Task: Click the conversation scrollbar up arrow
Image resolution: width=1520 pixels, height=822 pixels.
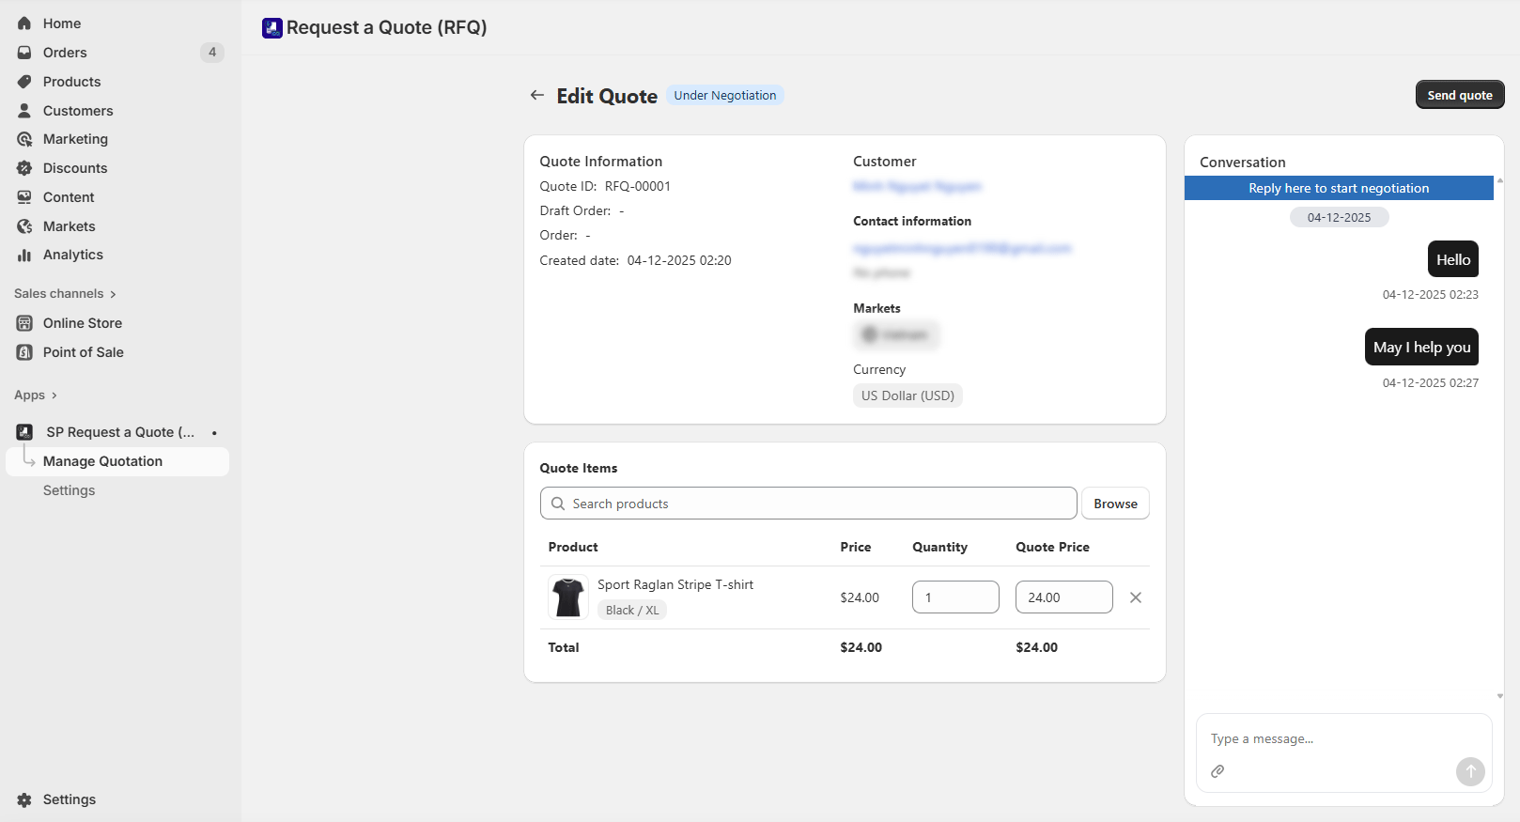Action: pyautogui.click(x=1500, y=179)
